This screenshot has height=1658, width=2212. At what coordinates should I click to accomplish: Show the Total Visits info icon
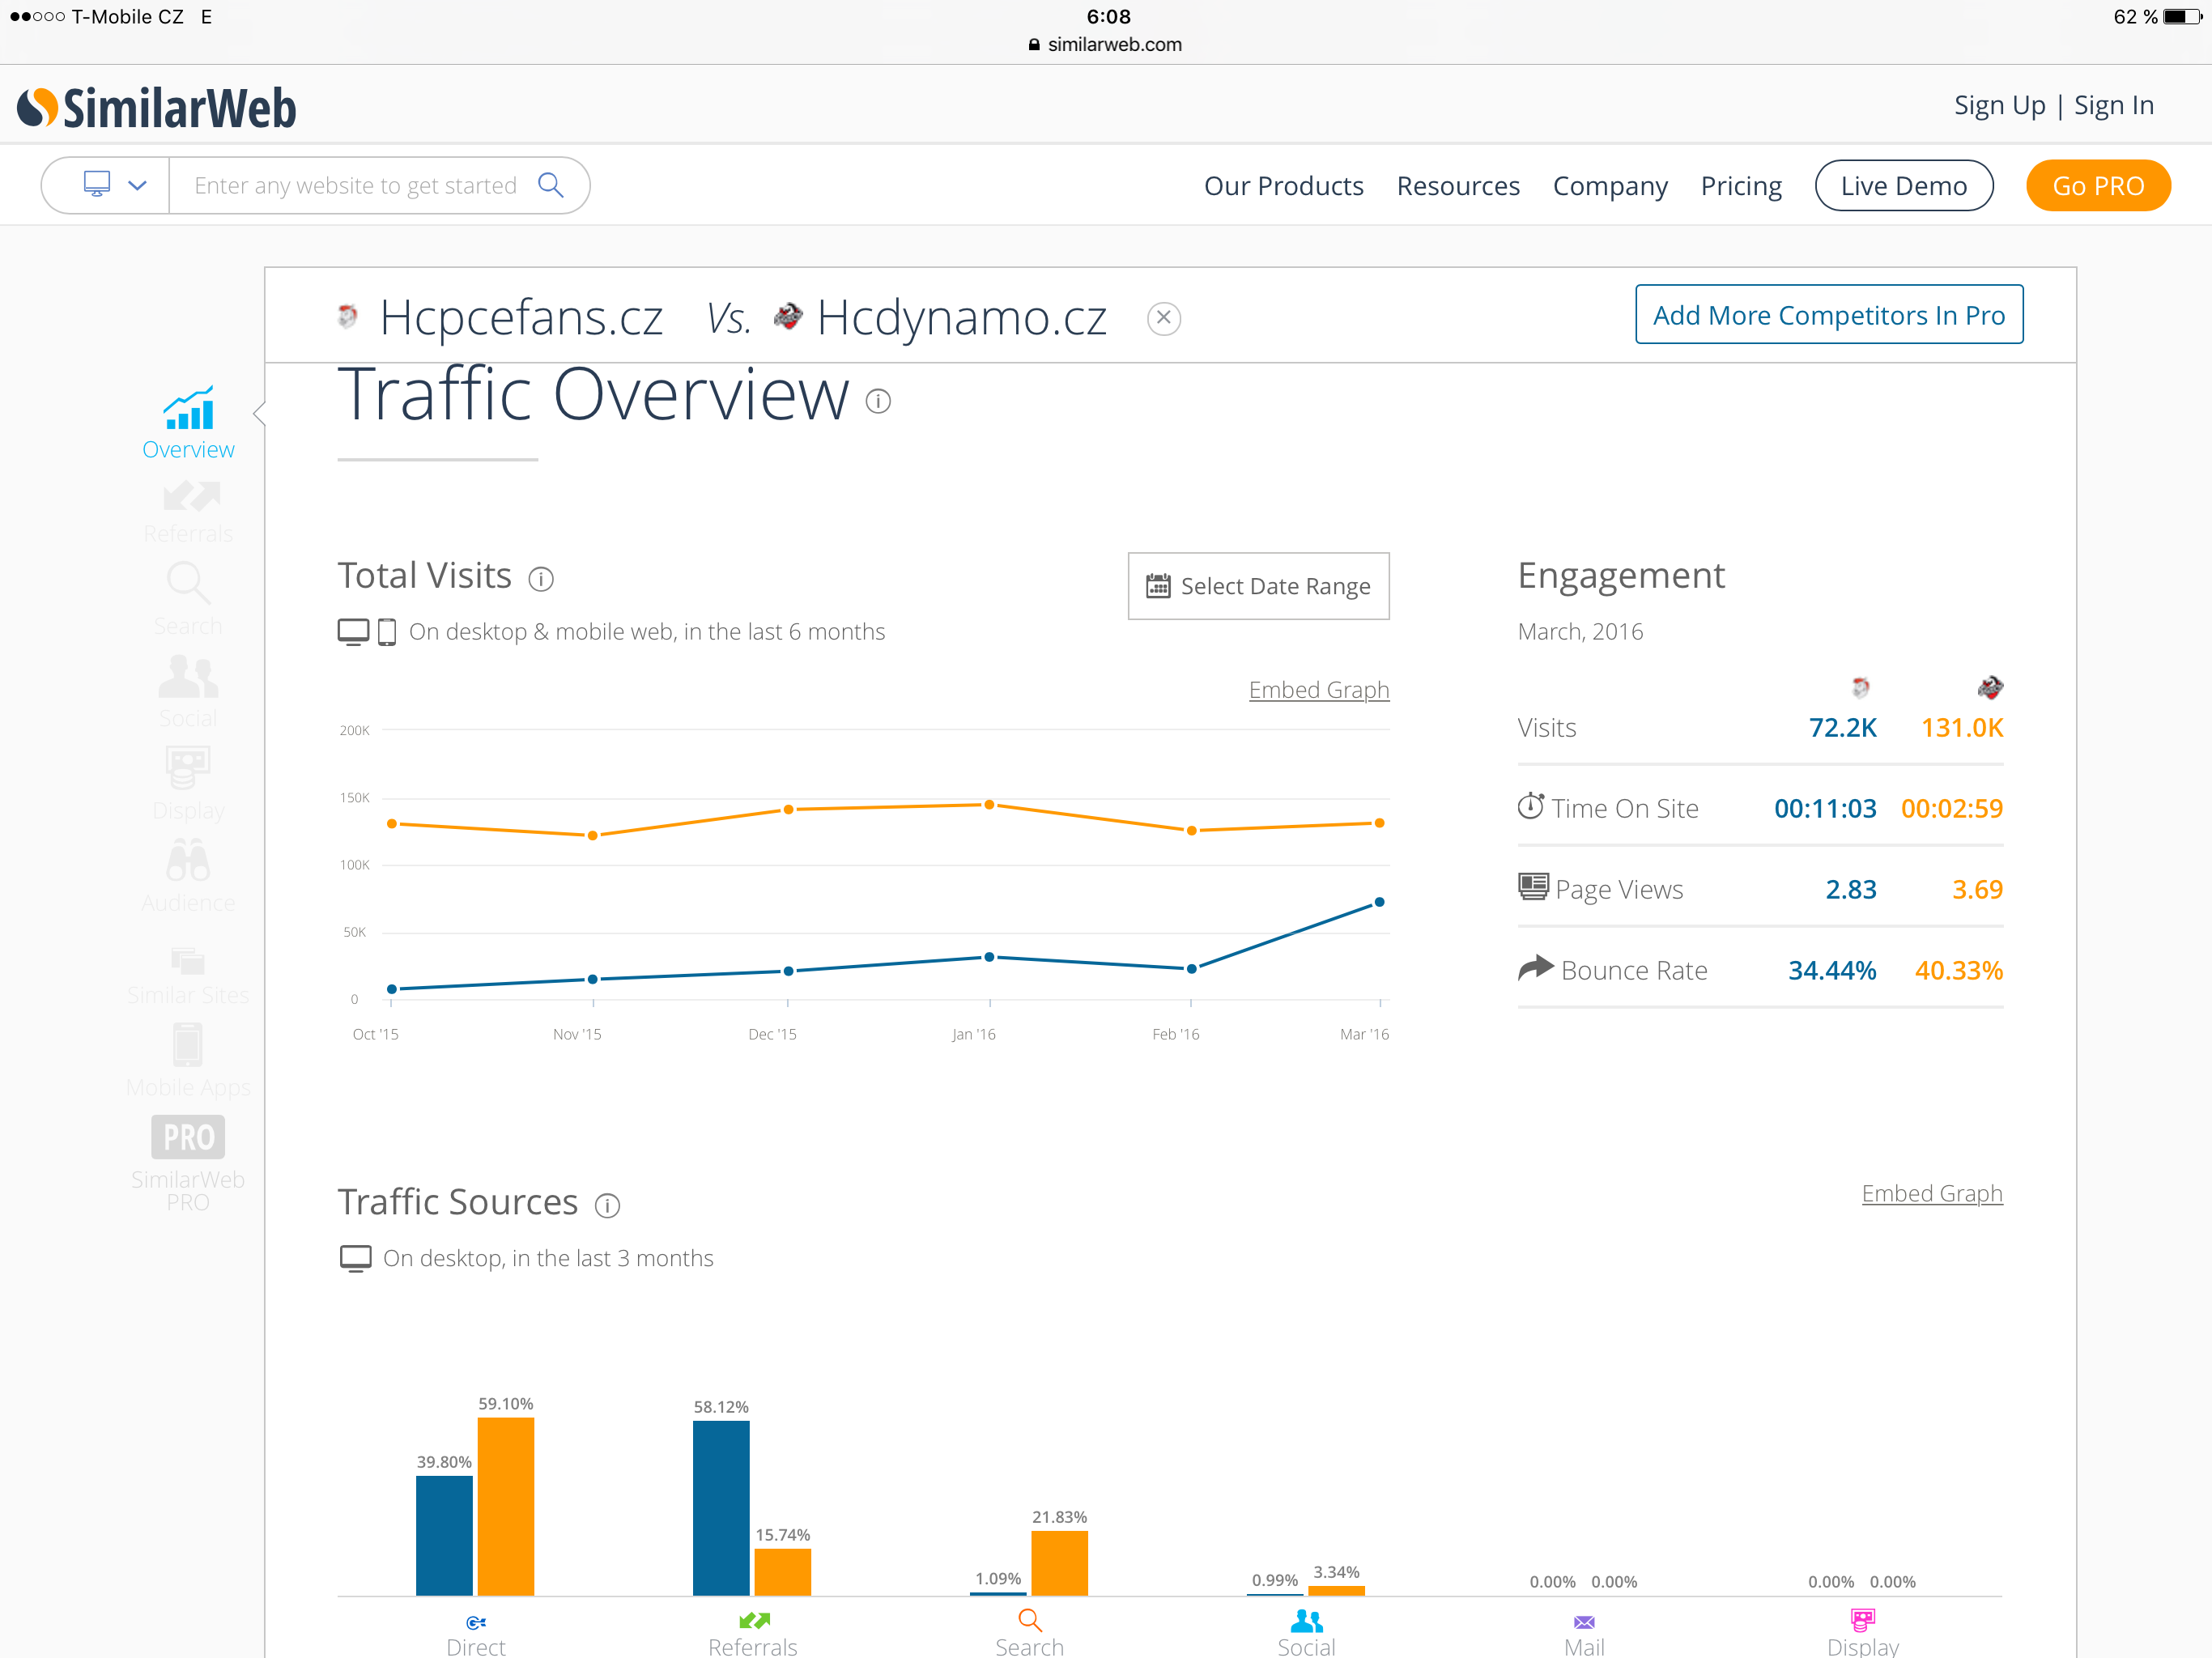(x=541, y=579)
